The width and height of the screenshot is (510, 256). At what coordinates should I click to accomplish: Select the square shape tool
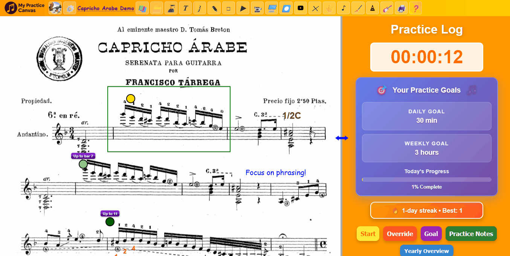pos(229,8)
